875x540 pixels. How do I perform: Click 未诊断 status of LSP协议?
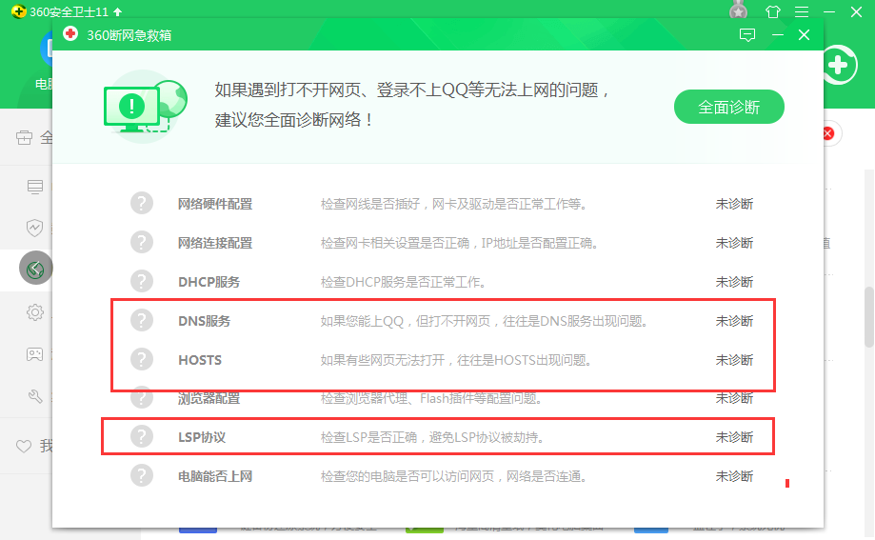tap(734, 437)
